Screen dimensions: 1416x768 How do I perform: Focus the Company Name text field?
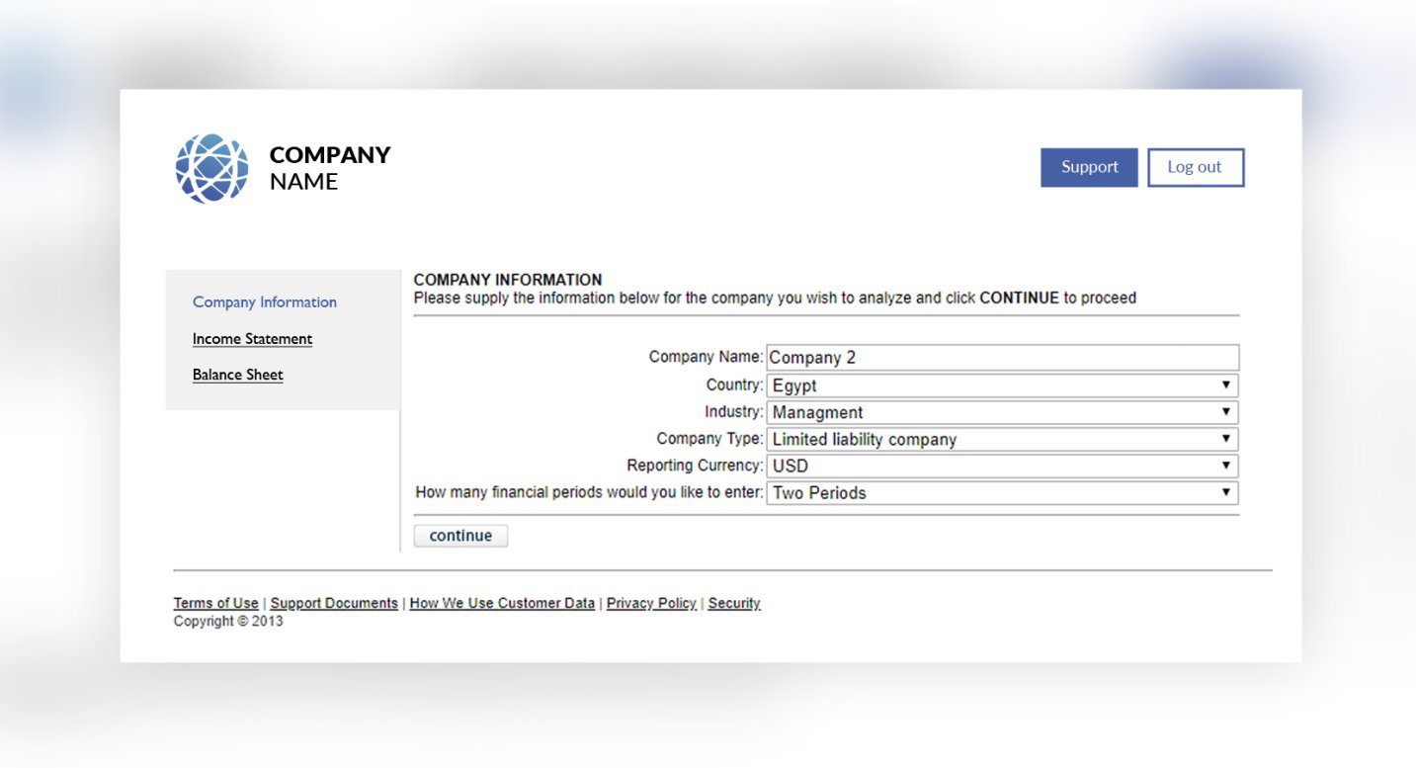coord(1002,358)
